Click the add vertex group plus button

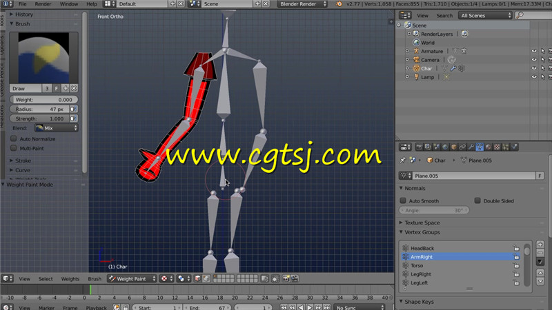(x=540, y=245)
